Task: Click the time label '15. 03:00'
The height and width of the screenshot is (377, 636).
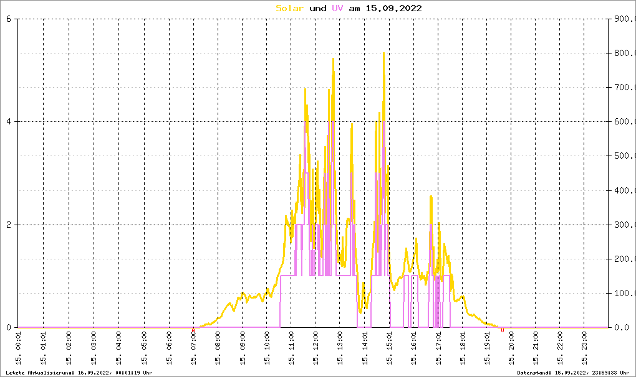Action: click(94, 348)
